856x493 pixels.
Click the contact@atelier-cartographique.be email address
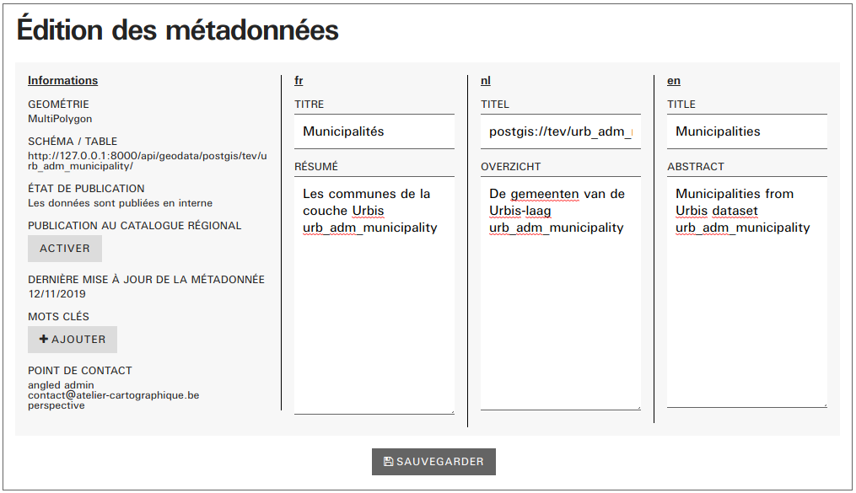click(x=113, y=395)
